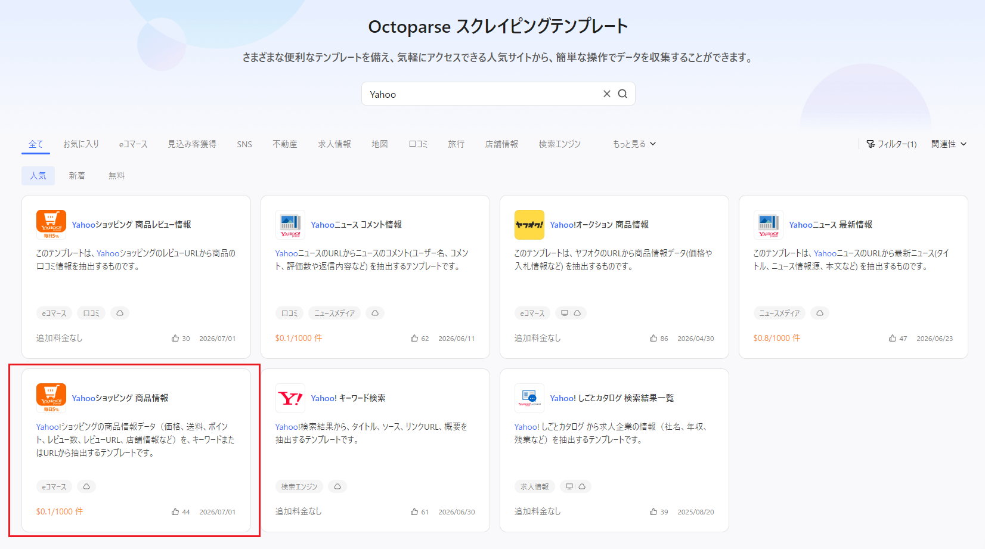Screen dimensions: 985x549
Task: Click the Yahooニュース 最新情報 logo icon
Action: (769, 225)
